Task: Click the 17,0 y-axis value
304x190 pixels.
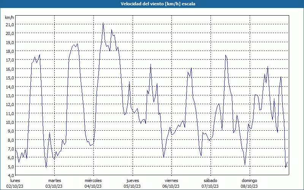Action: pyautogui.click(x=10, y=60)
